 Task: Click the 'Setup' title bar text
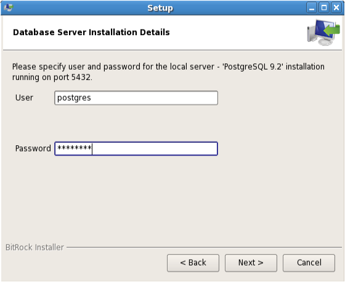(160, 9)
